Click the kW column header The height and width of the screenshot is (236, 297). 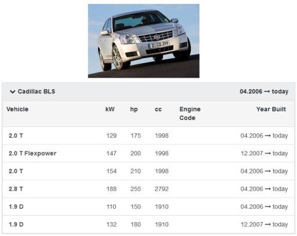click(110, 109)
